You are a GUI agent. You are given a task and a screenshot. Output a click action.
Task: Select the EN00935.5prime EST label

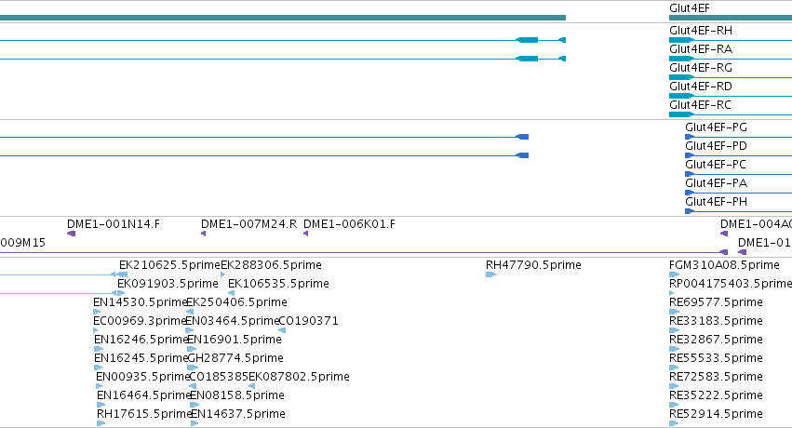pos(143,378)
